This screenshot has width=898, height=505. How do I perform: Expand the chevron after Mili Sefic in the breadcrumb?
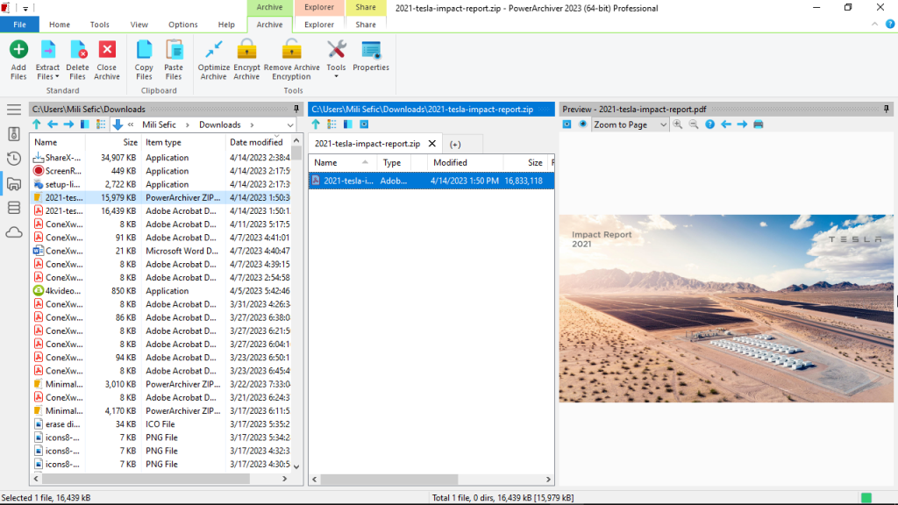click(x=188, y=124)
